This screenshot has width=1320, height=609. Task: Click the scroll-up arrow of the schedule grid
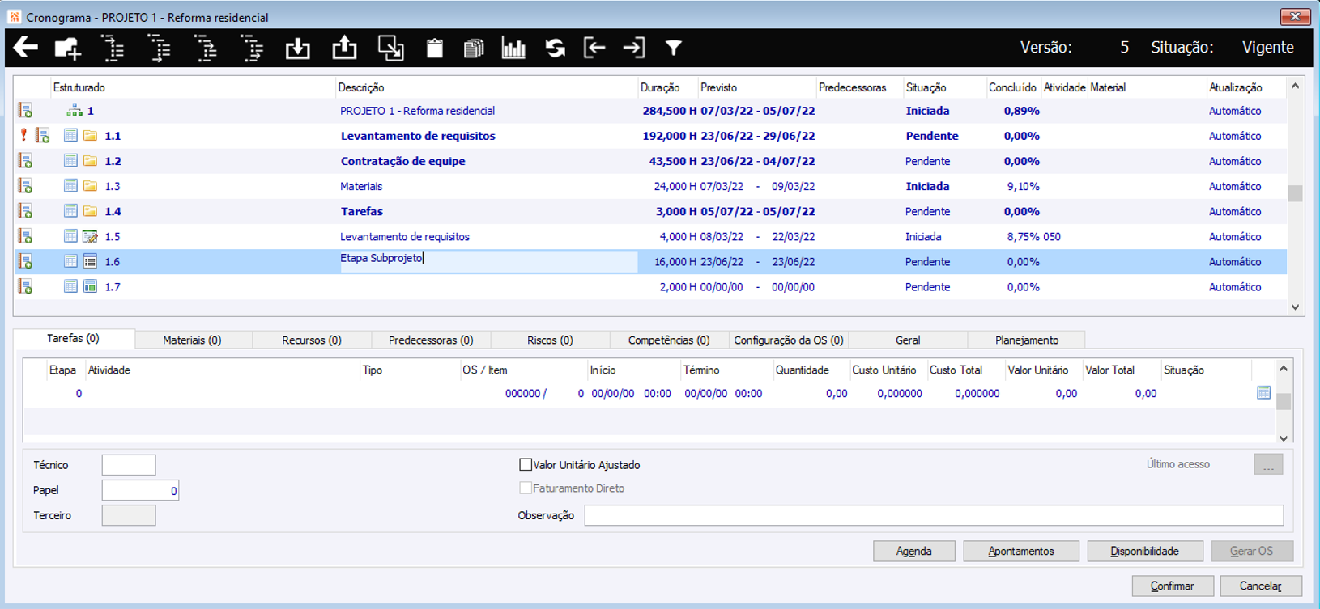(1295, 87)
